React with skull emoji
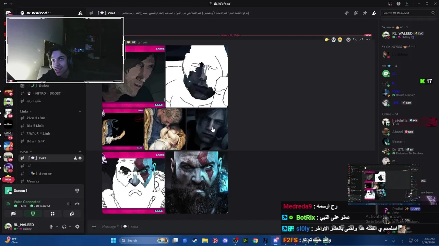Image resolution: width=439 pixels, height=246 pixels. [x=333, y=40]
